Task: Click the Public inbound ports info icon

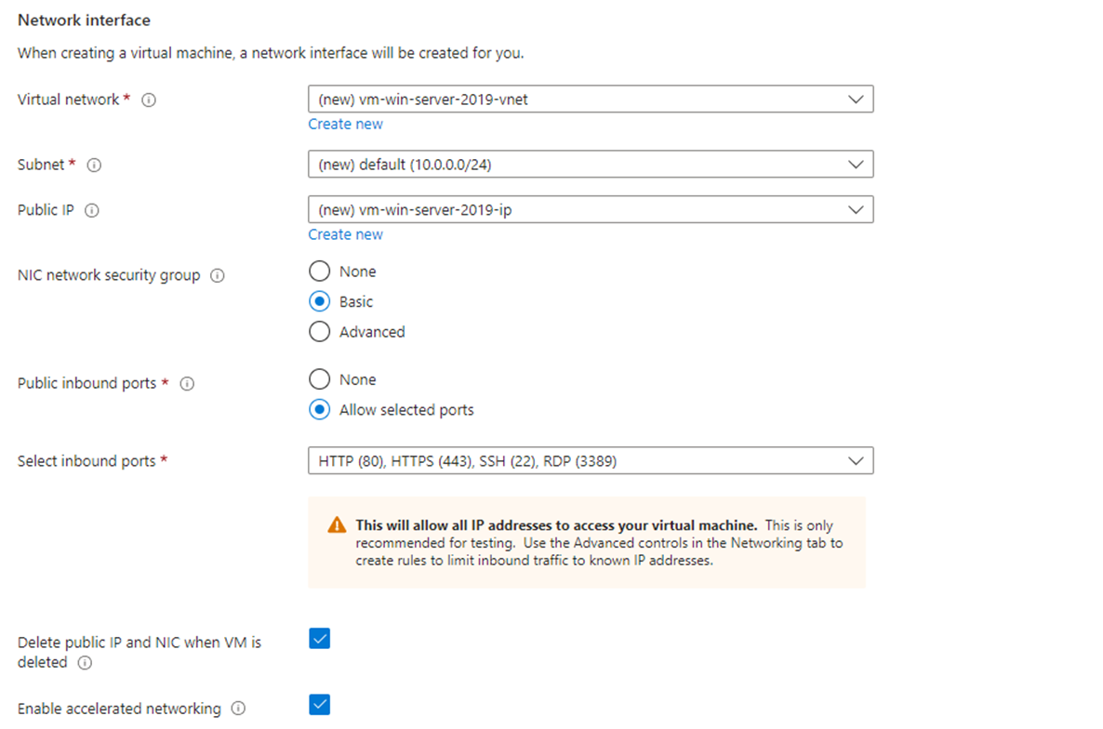Action: 188,383
